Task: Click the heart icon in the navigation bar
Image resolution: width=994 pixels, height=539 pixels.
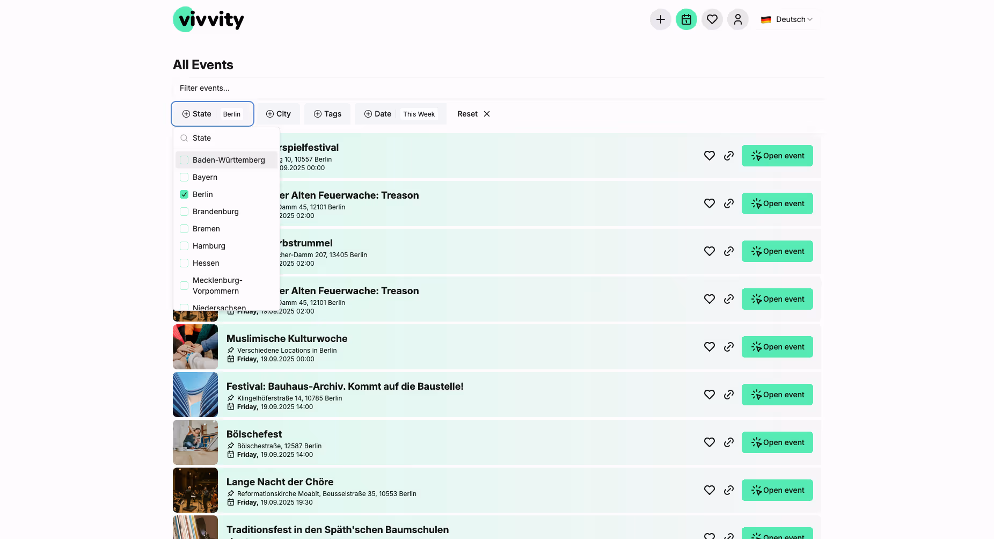Action: (712, 19)
